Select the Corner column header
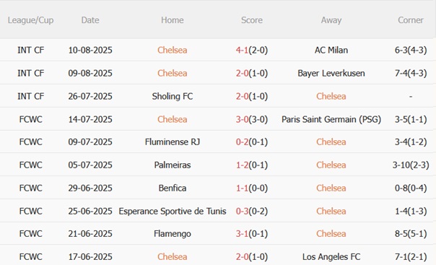The height and width of the screenshot is (265, 436). [411, 20]
